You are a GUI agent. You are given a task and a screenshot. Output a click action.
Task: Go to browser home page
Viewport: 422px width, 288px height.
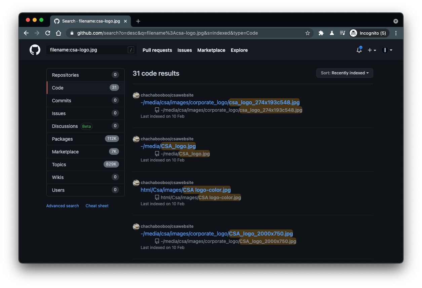tap(59, 33)
